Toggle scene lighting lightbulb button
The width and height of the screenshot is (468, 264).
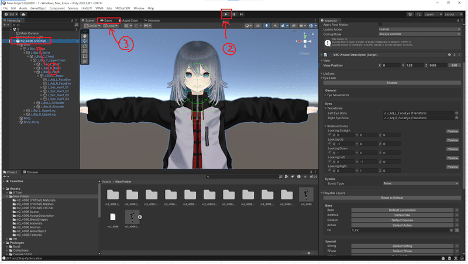267,26
